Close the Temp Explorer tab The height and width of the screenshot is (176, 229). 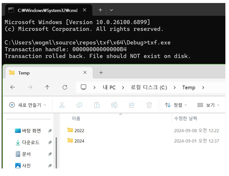coord(85,72)
